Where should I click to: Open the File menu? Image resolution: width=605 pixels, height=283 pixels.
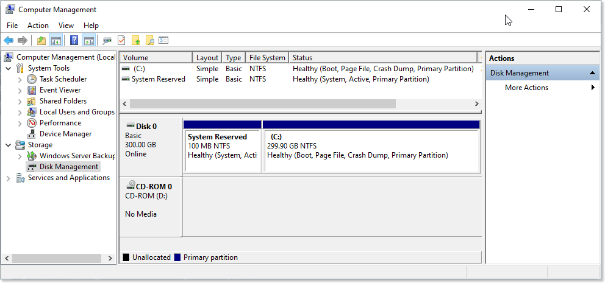coord(12,26)
